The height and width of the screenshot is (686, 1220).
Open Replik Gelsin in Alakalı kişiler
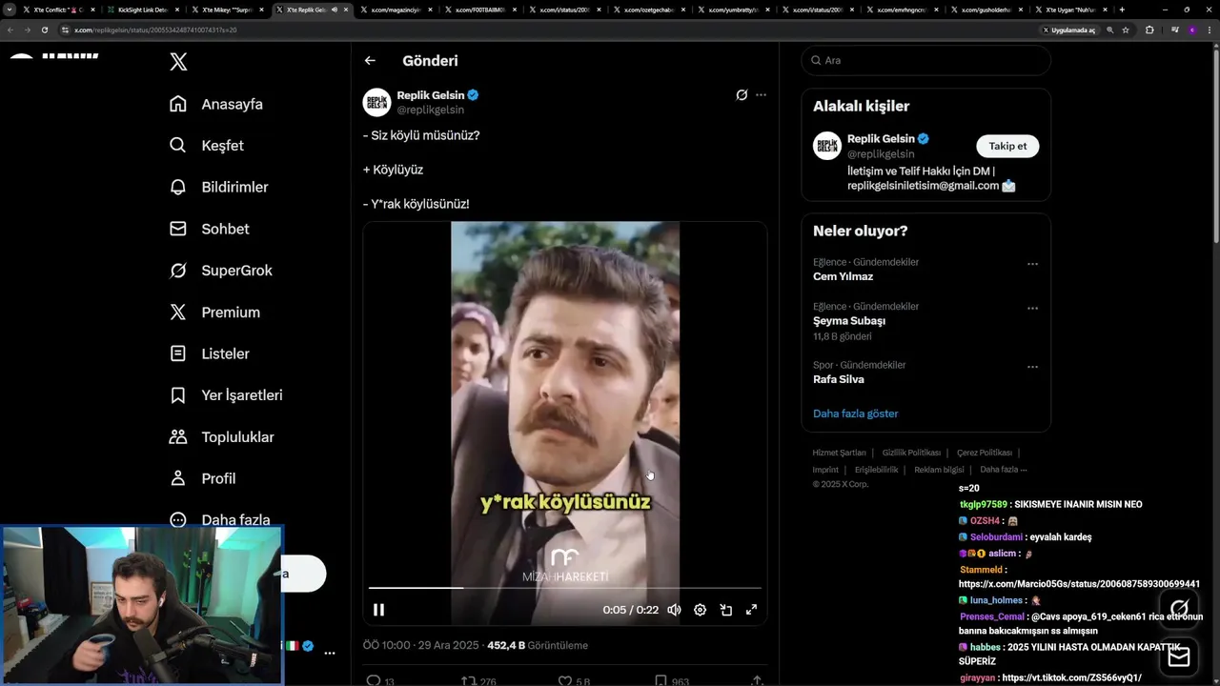tap(881, 138)
